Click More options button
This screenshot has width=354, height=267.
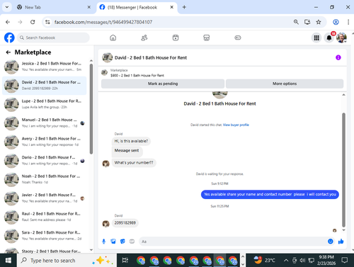coord(285,84)
